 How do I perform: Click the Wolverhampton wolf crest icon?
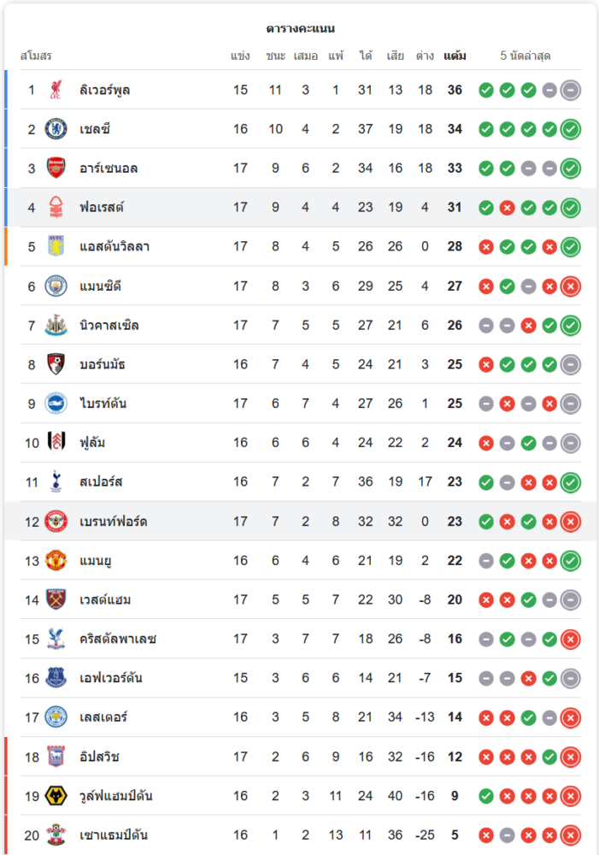click(x=56, y=796)
